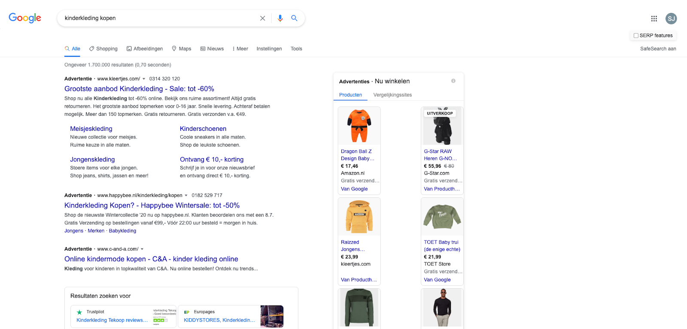Image resolution: width=687 pixels, height=329 pixels.
Task: Open the Google apps grid
Action: point(654,18)
